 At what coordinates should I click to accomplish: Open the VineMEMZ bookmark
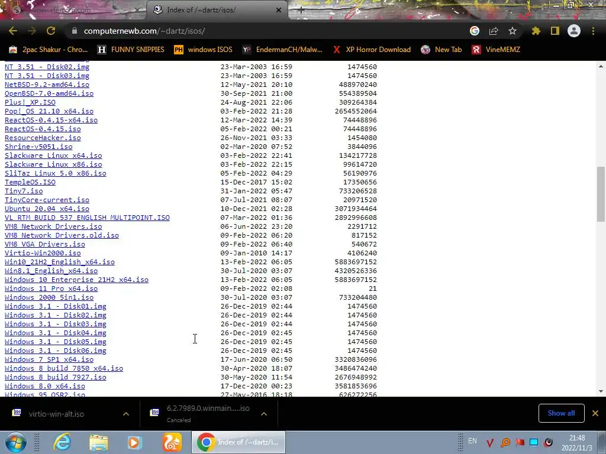(x=497, y=50)
